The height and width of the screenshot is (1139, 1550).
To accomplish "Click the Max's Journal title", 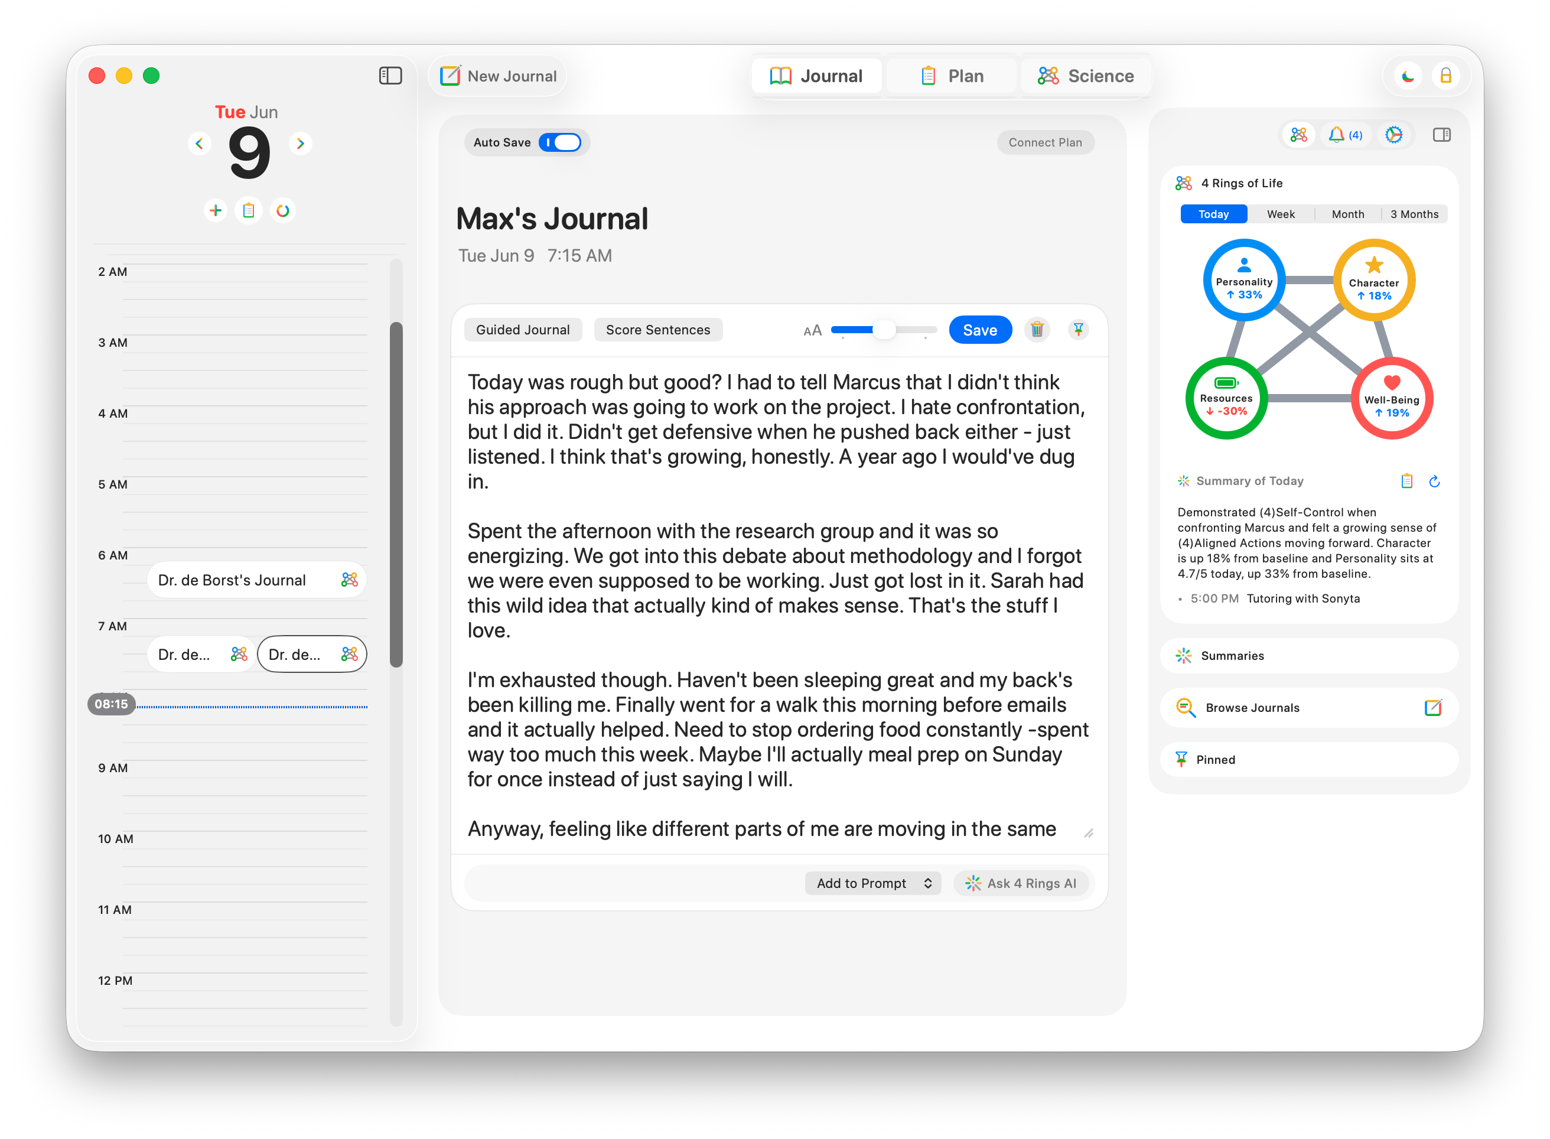I will [552, 219].
